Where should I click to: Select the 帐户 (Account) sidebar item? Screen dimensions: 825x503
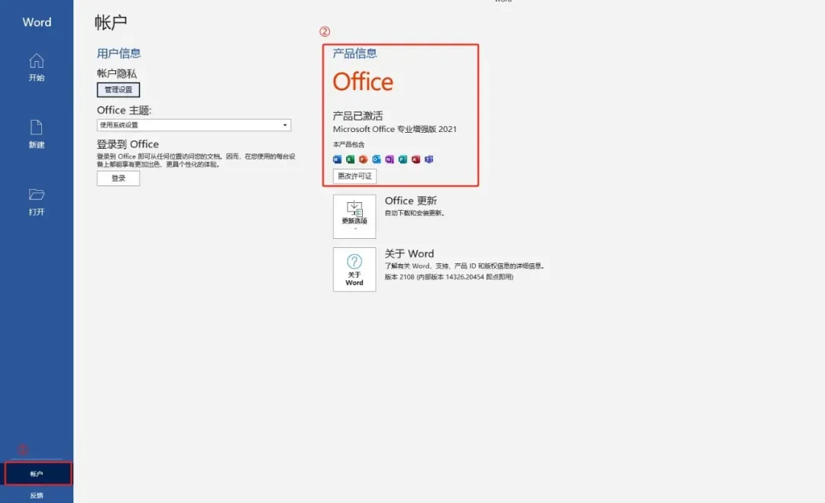[x=38, y=473]
